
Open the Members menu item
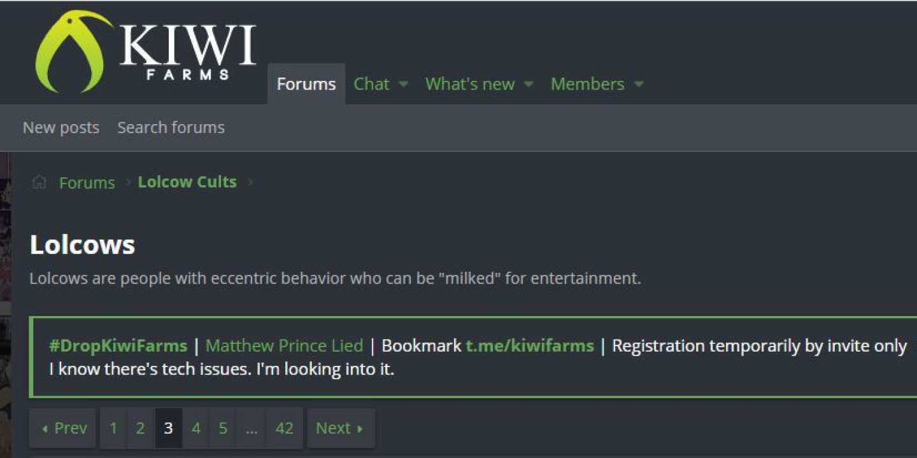[587, 84]
